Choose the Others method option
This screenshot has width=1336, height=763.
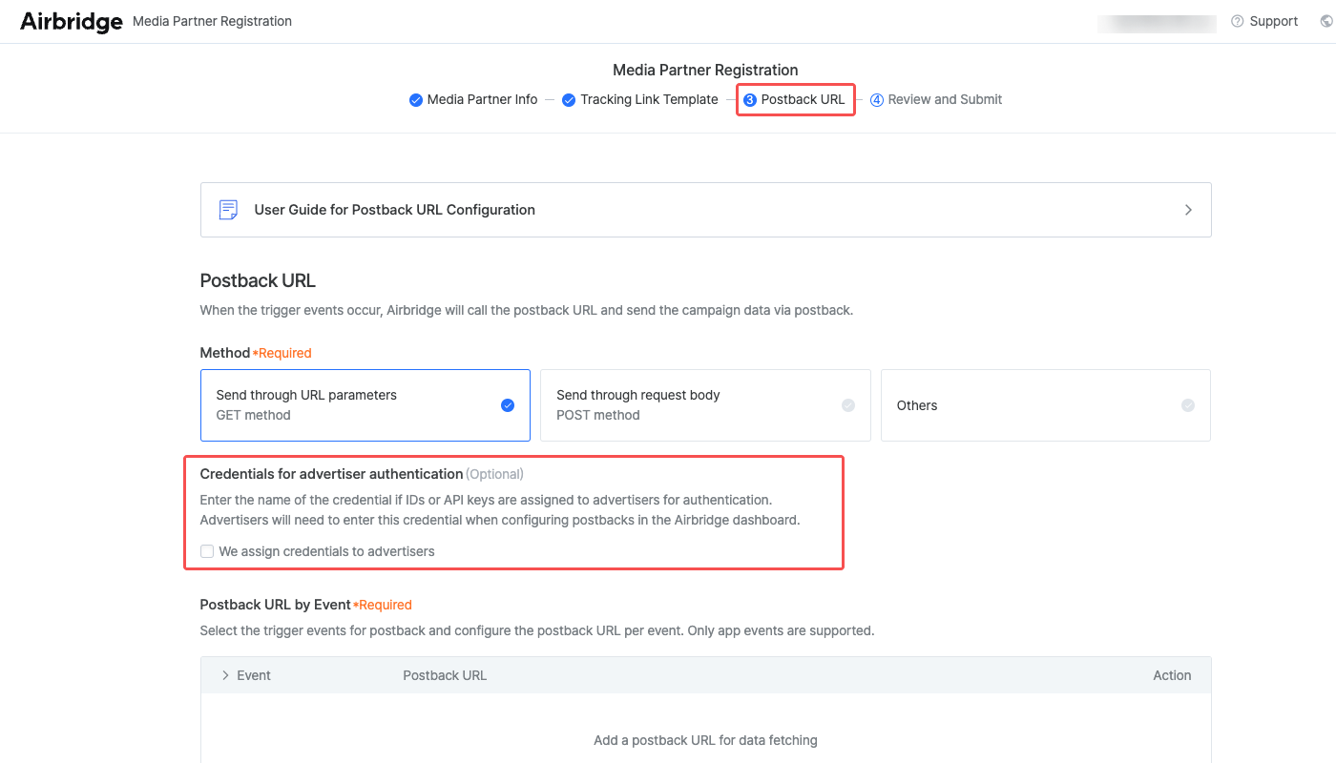[1045, 405]
